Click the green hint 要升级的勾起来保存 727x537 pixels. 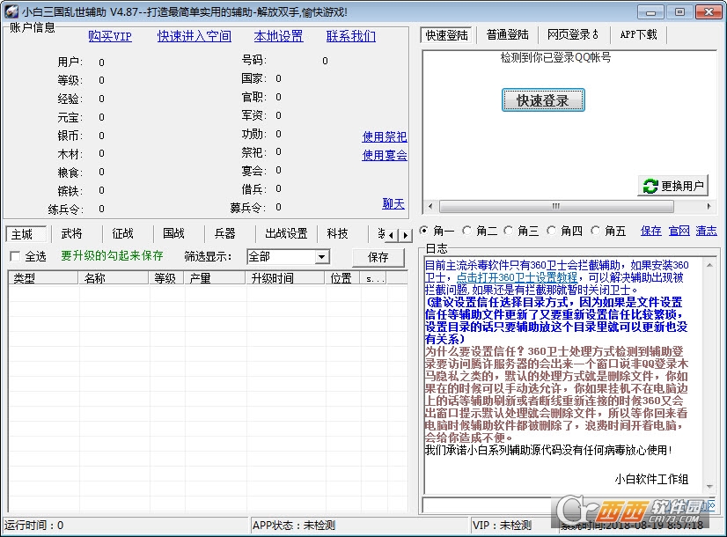click(x=112, y=255)
